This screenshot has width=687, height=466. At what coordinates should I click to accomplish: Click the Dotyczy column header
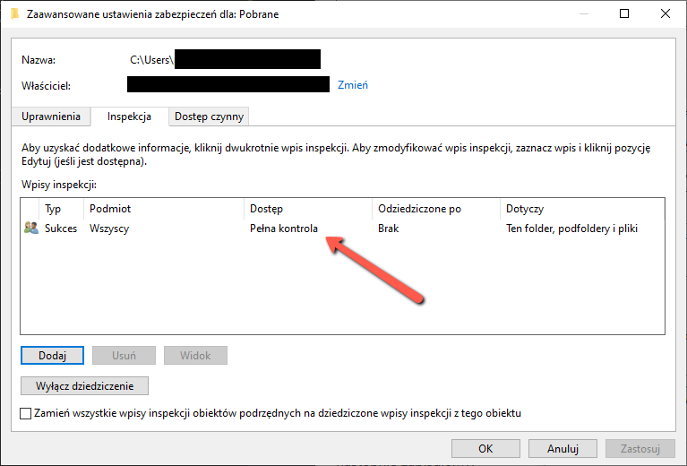tap(582, 209)
